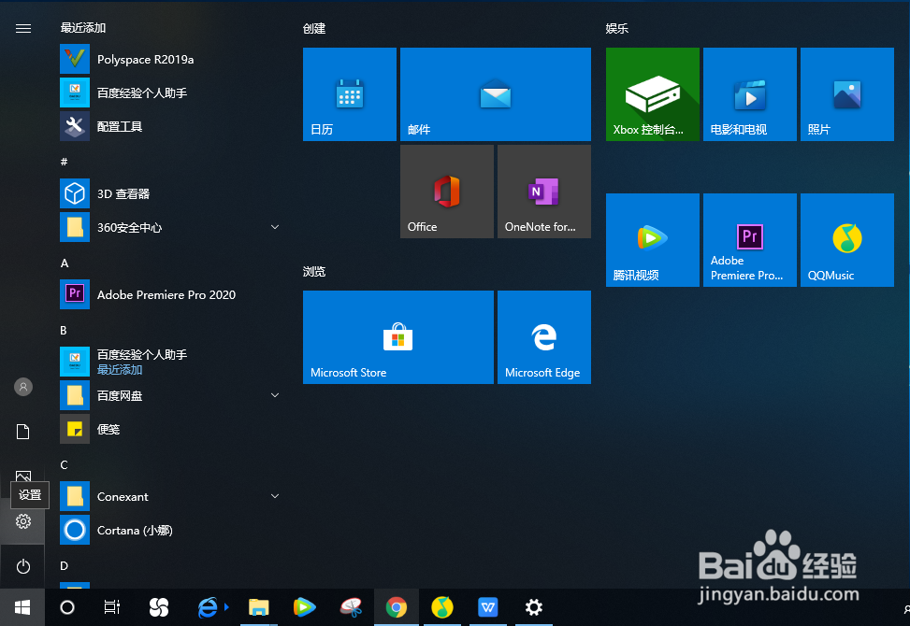Open 便笺 sticky notes app
This screenshot has height=626, width=910.
click(x=171, y=429)
